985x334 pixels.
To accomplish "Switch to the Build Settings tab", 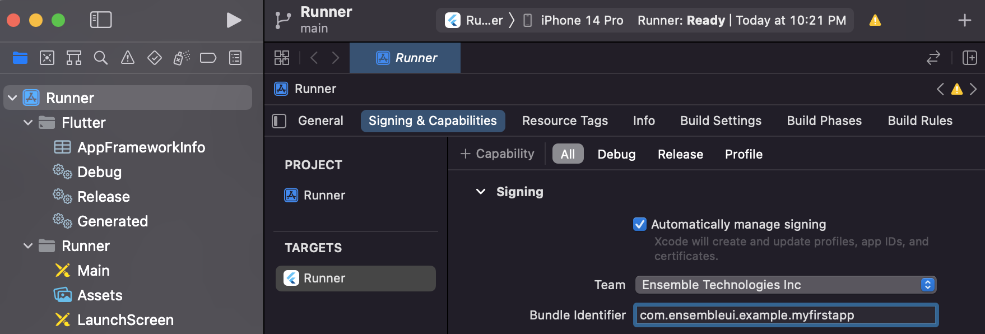I will point(721,121).
